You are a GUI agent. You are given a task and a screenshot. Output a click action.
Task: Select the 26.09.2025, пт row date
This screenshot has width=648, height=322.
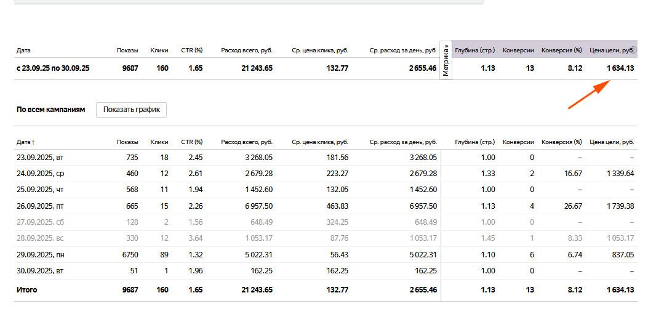point(40,206)
